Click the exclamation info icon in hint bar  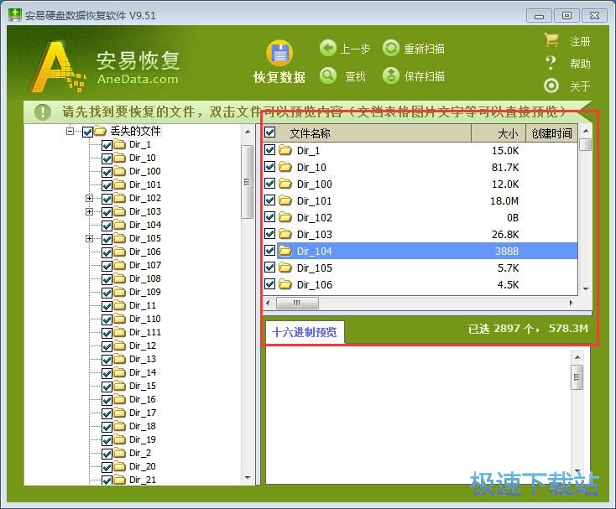point(43,112)
